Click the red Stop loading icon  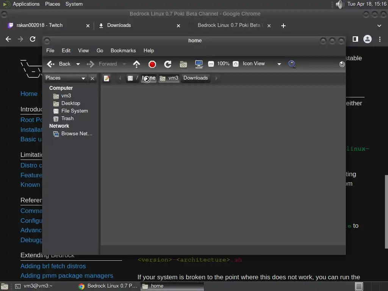(x=152, y=64)
